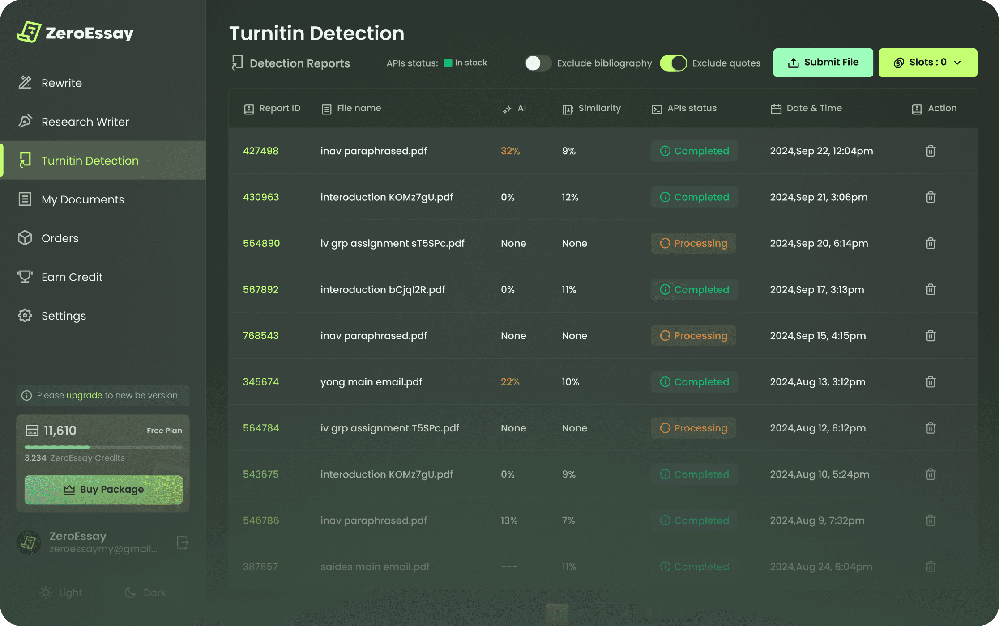Click the credit card icon beside 11,610

tap(32, 431)
